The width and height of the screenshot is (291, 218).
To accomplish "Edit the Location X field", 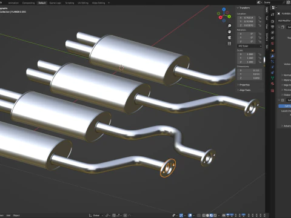I will (x=247, y=18).
